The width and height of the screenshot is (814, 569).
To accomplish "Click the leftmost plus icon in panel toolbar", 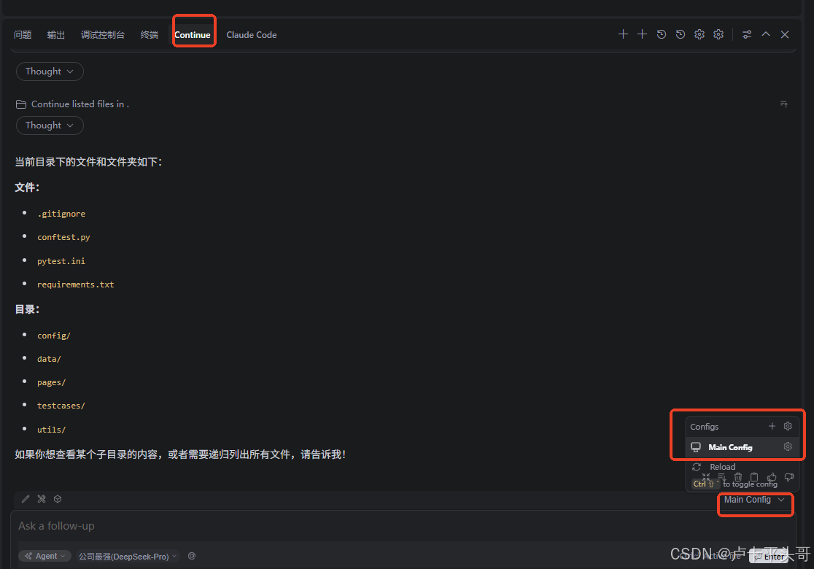I will [623, 34].
